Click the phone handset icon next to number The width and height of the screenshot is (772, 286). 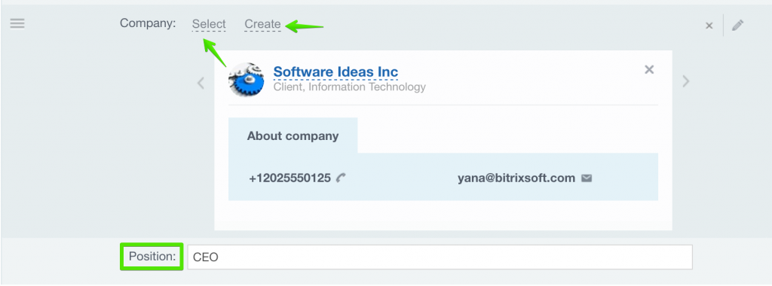340,178
